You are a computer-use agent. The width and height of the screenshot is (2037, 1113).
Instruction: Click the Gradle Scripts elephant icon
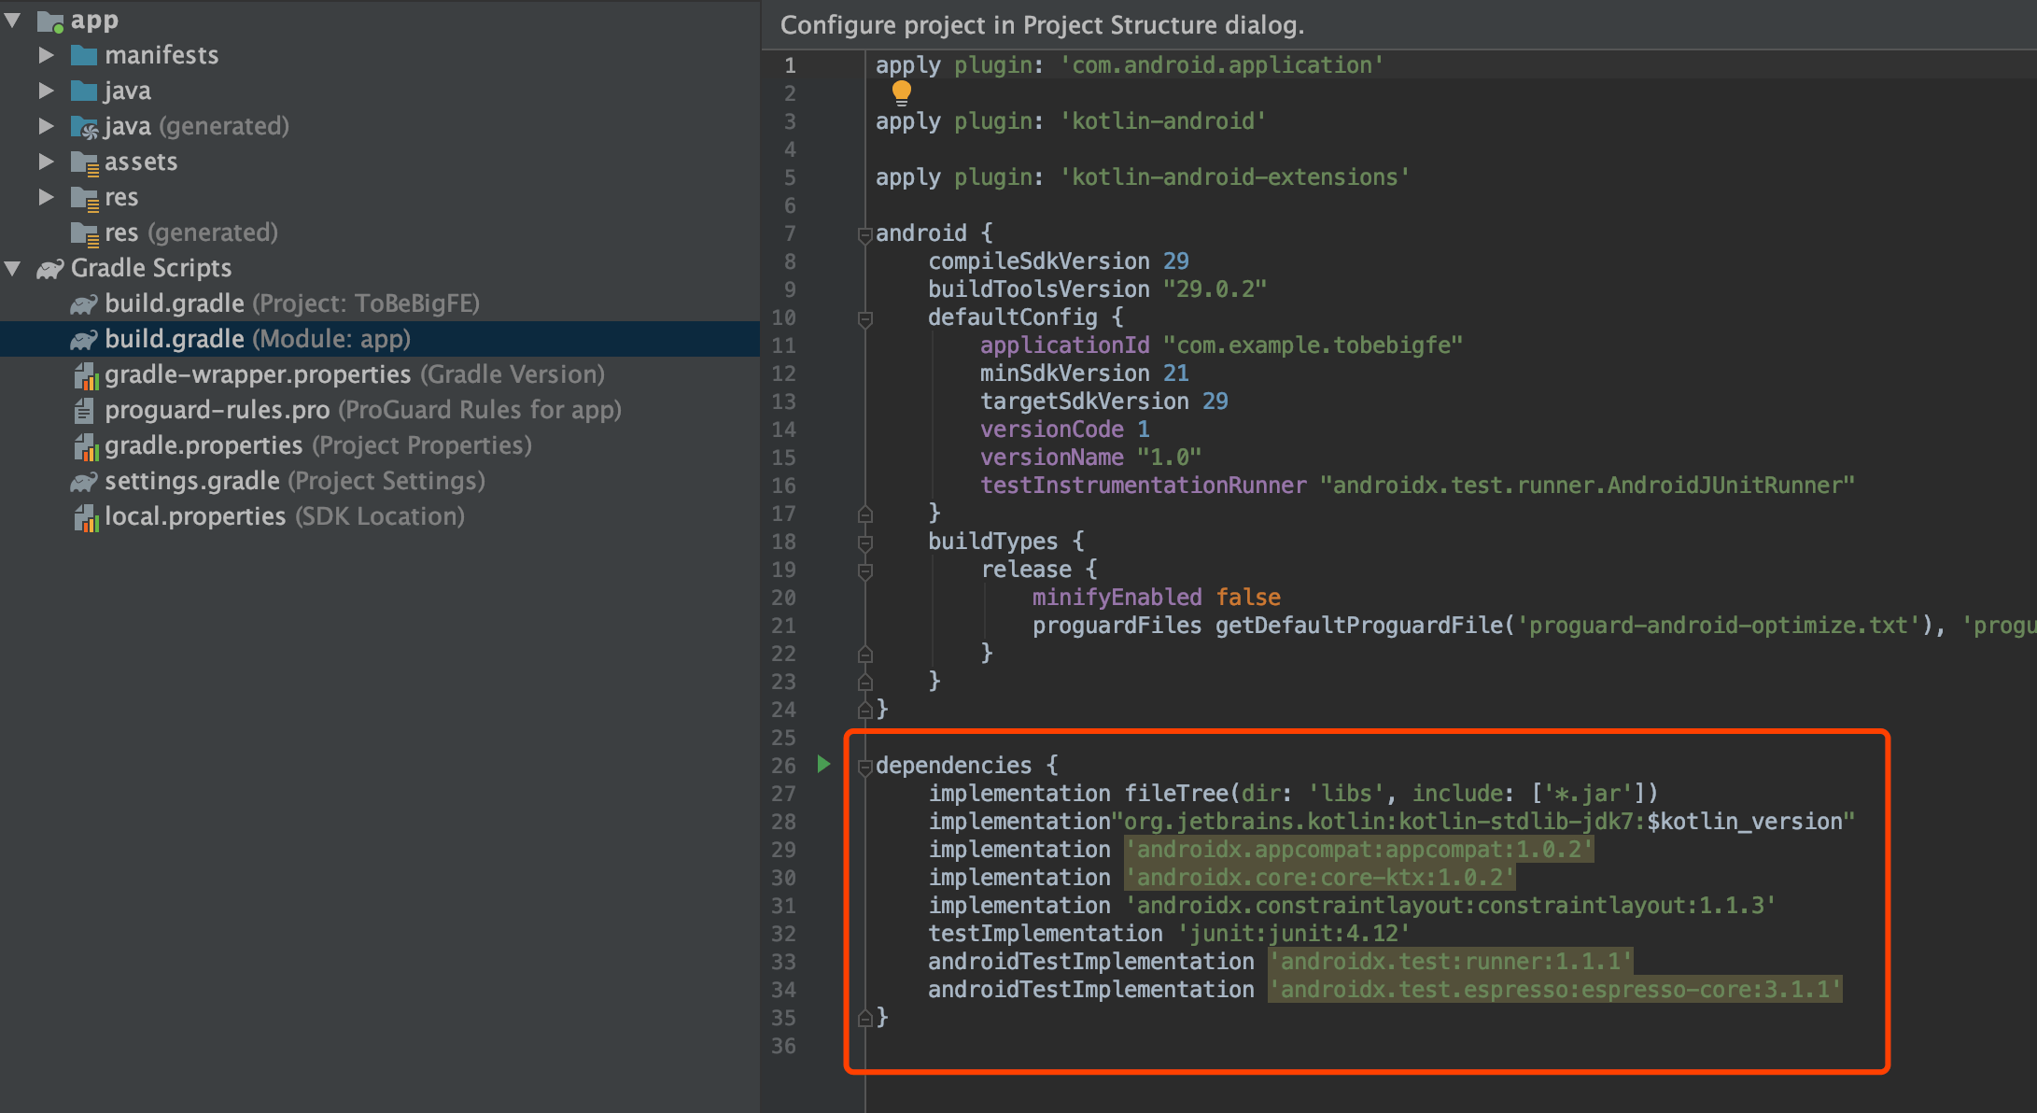(49, 269)
